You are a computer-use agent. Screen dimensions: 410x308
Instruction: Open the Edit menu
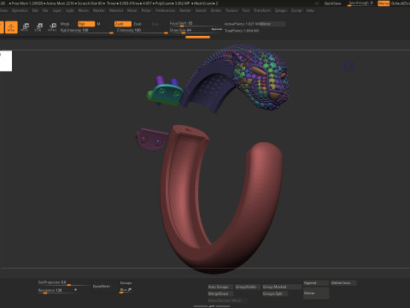(x=35, y=10)
